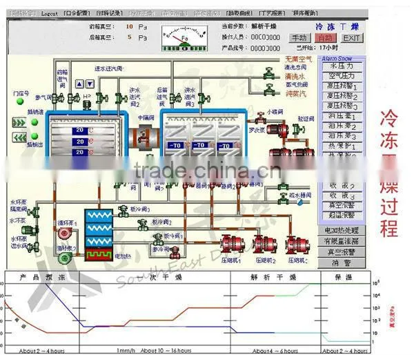This screenshot has width=414, height=355.
Task: Click the shelf push-in triple arrow button
Action: [x=19, y=123]
